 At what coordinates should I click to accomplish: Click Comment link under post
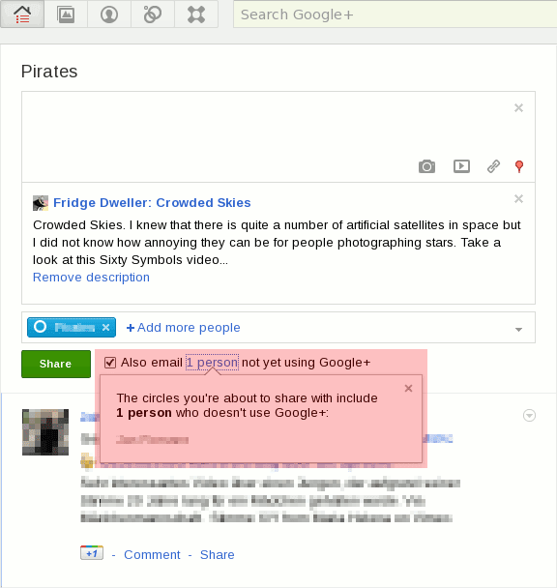[x=152, y=554]
